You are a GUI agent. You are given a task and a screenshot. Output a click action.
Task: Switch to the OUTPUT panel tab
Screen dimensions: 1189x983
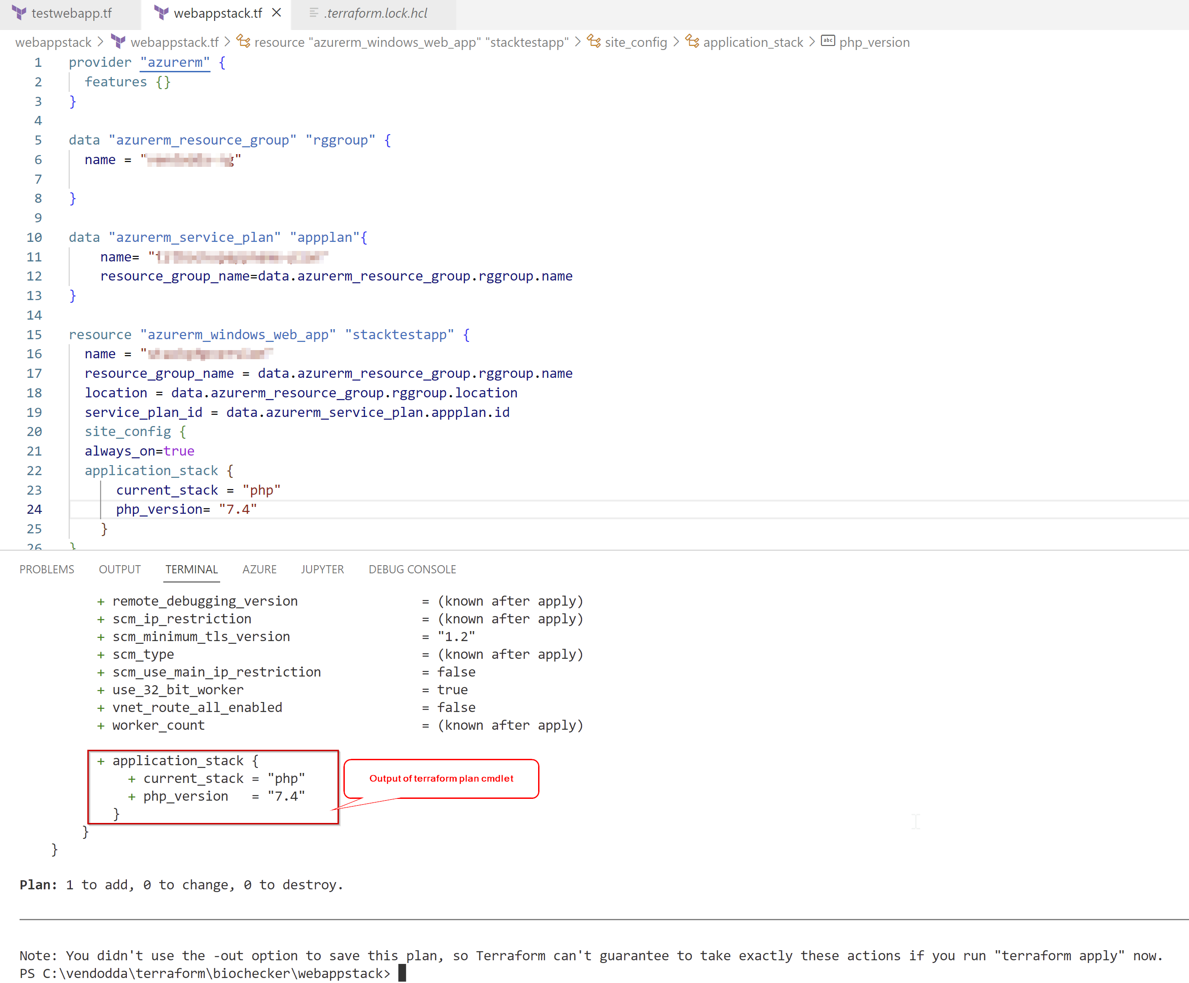120,569
